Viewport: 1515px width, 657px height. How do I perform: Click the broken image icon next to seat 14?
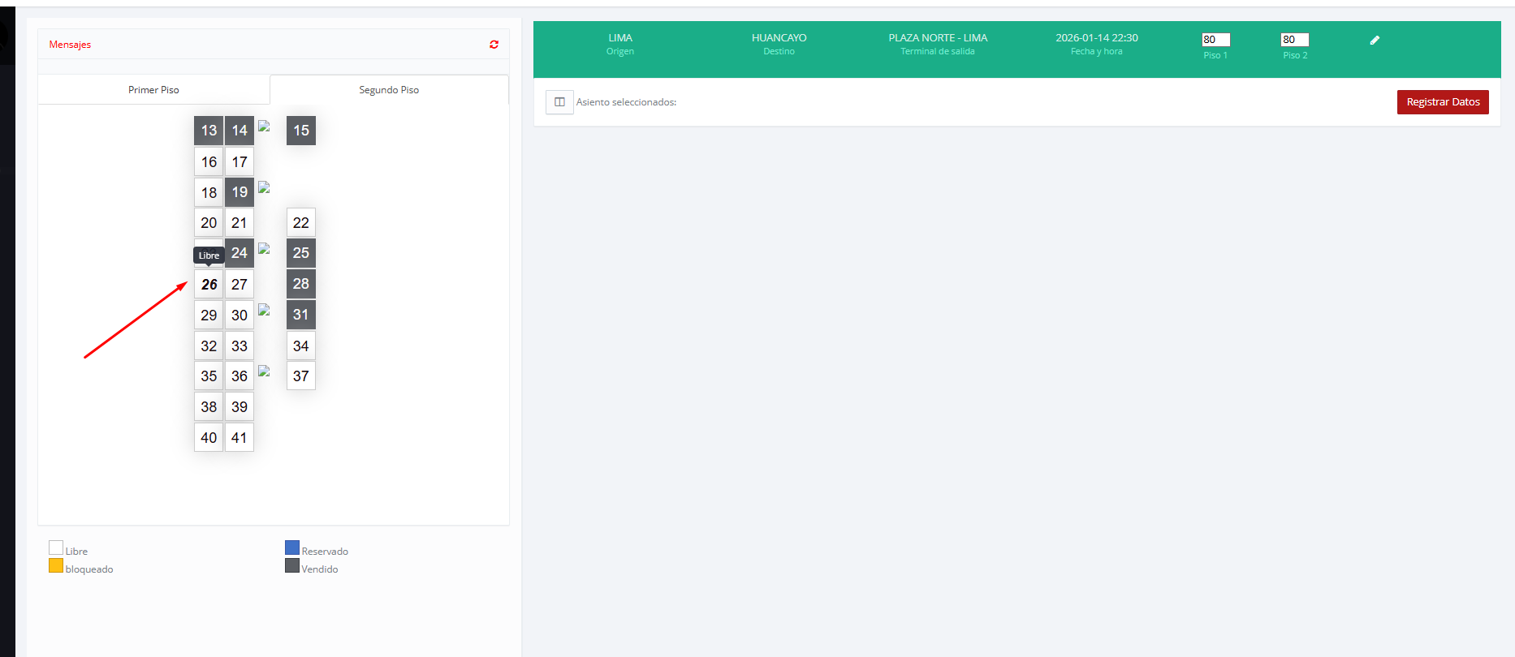coord(264,127)
